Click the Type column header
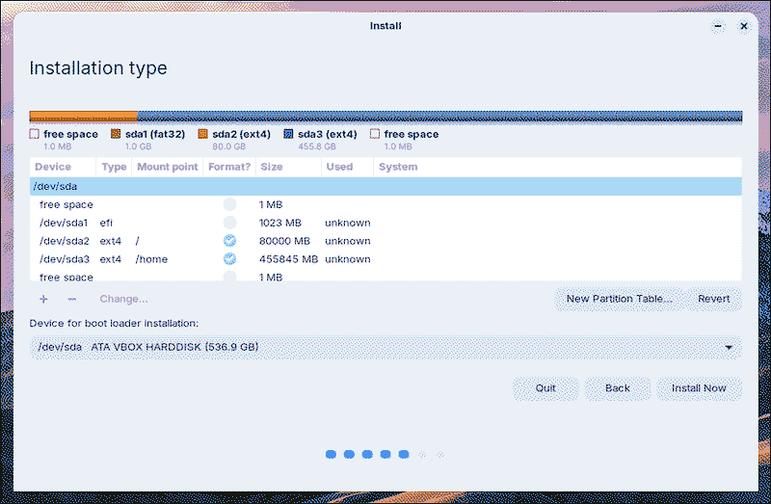771x504 pixels. point(114,167)
